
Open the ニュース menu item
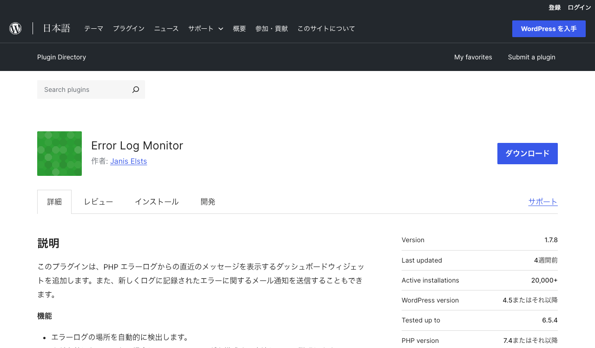click(x=166, y=28)
